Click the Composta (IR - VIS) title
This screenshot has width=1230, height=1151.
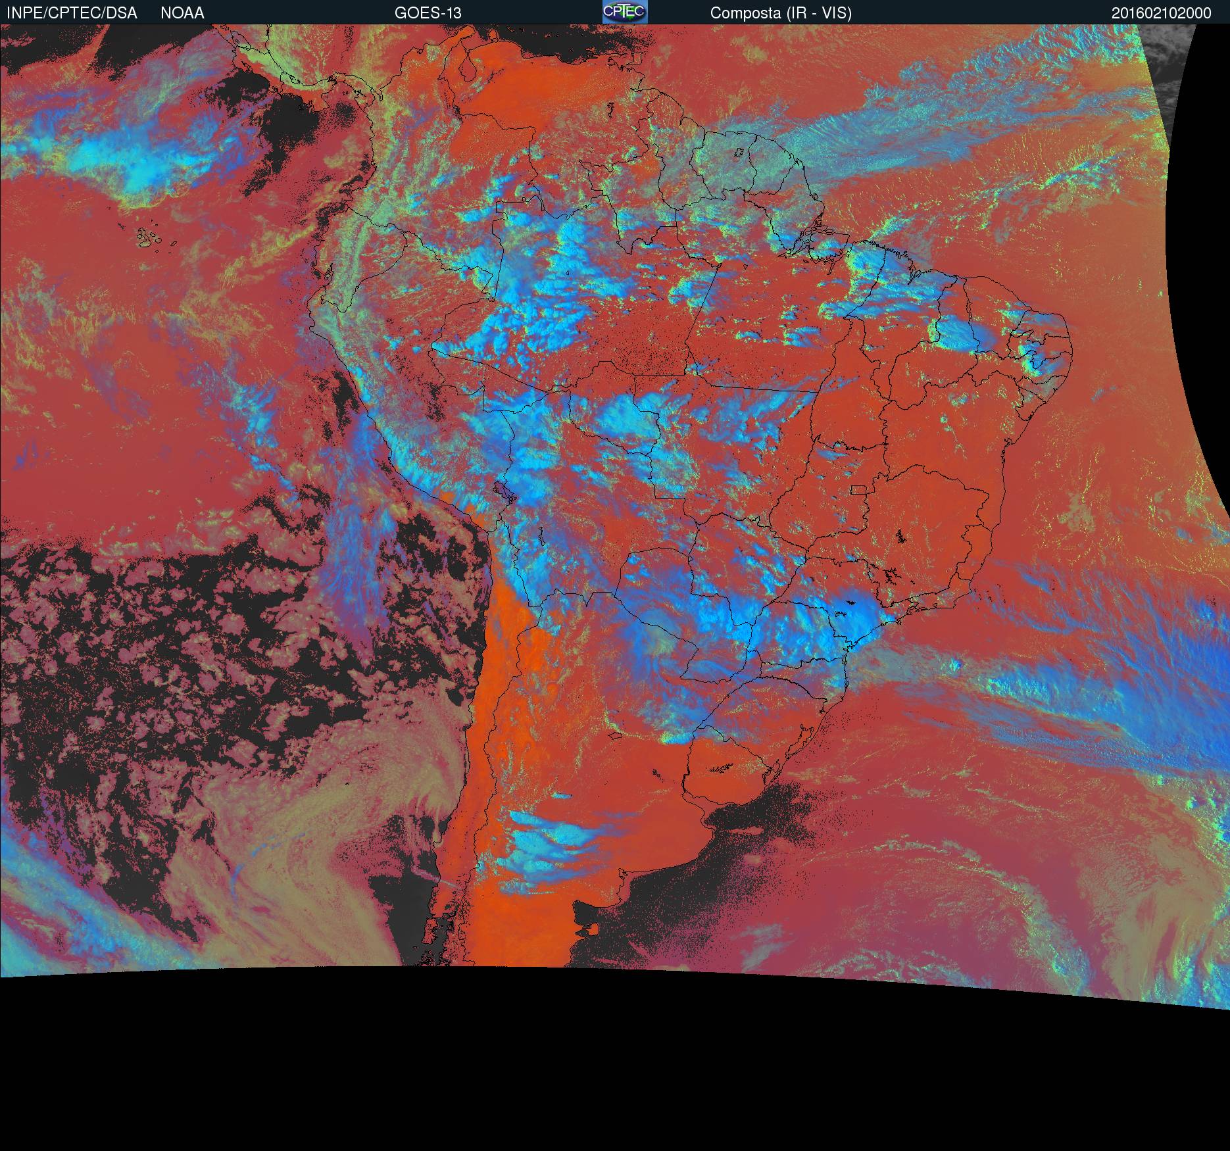click(x=781, y=13)
